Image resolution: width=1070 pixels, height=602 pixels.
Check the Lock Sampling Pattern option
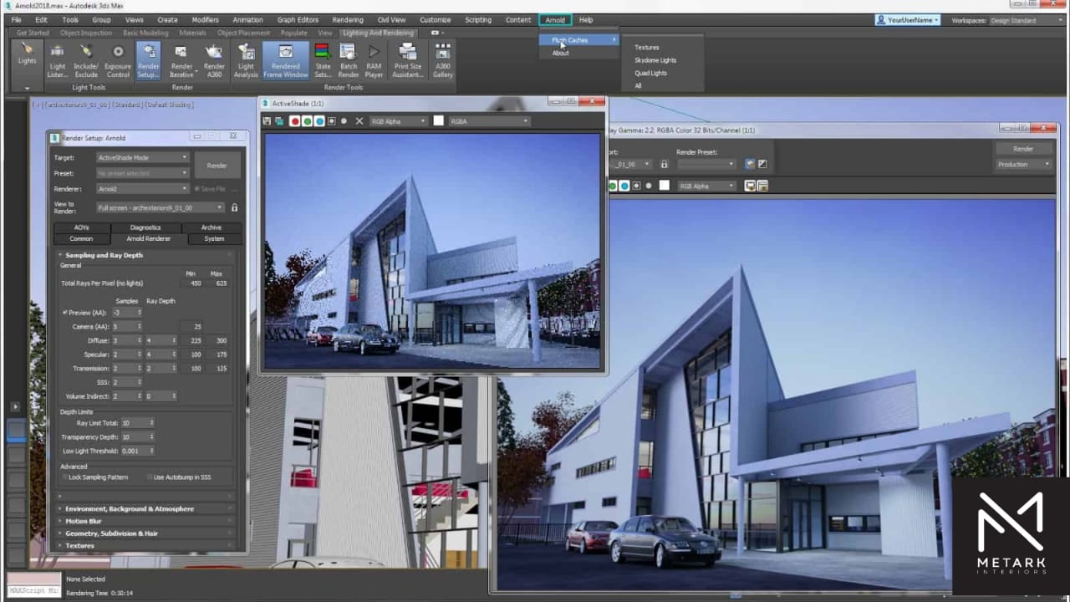click(65, 477)
